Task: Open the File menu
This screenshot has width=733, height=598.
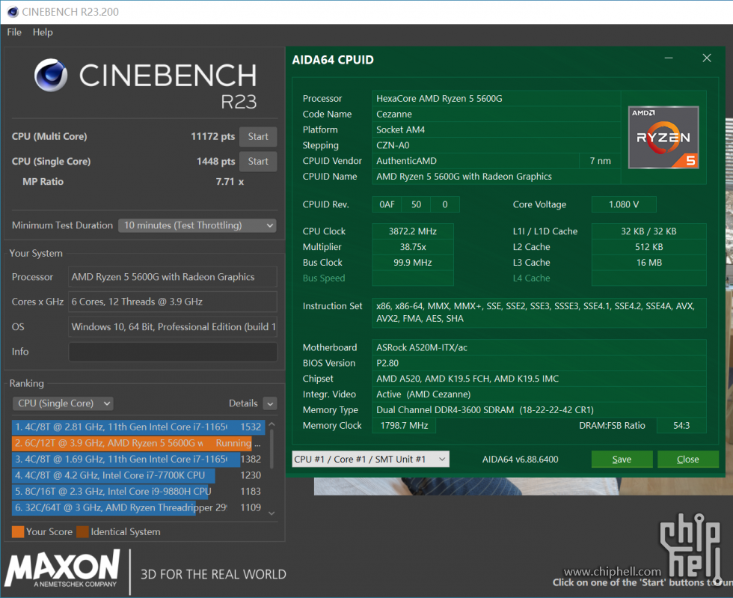Action: [x=14, y=32]
